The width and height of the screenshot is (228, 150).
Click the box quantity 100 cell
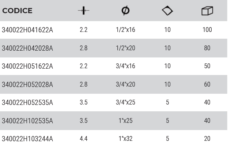(207, 30)
